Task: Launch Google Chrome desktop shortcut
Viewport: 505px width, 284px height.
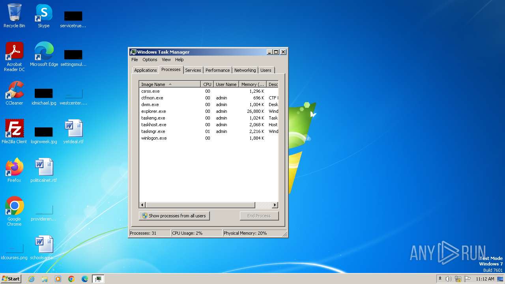Action: click(14, 211)
